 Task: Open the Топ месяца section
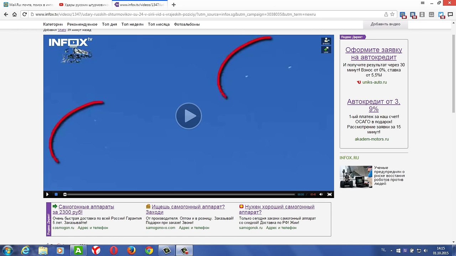pyautogui.click(x=159, y=24)
